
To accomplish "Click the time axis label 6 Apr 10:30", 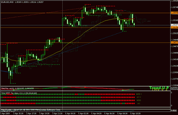I will coord(136,113).
